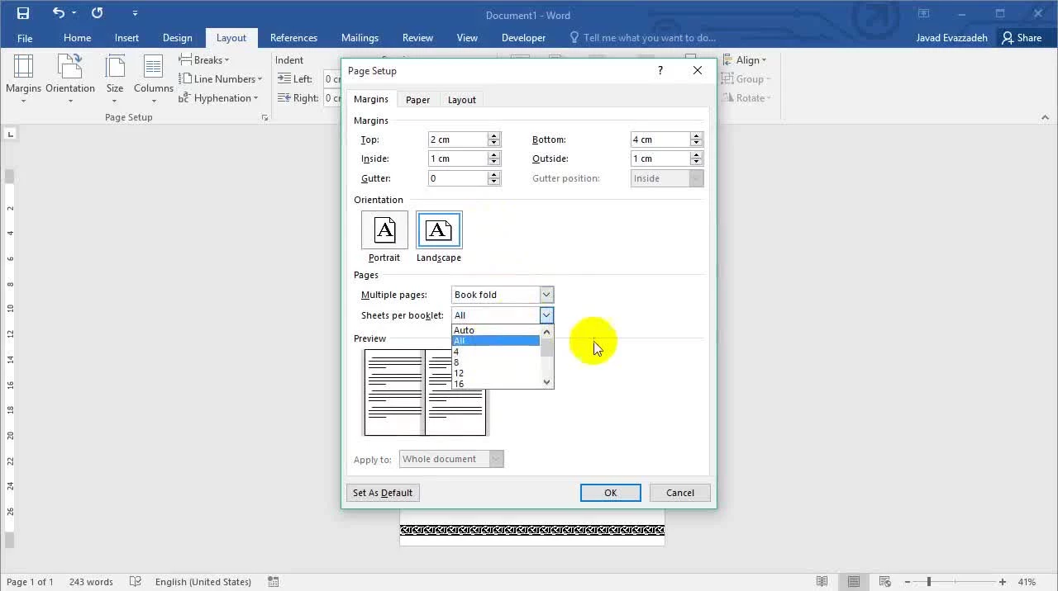Viewport: 1058px width, 591px height.
Task: Click OK to confirm page setup
Action: coord(610,493)
